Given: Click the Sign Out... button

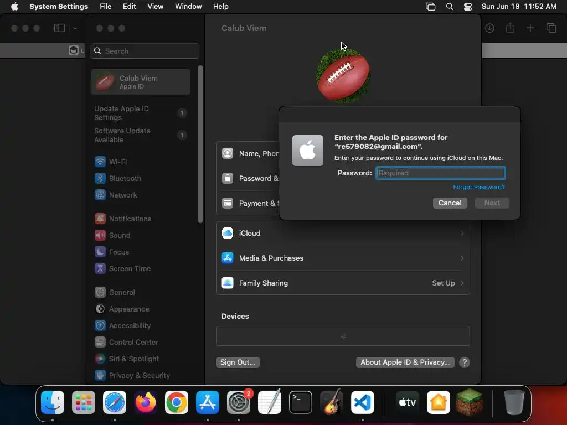Looking at the screenshot, I should (x=238, y=362).
